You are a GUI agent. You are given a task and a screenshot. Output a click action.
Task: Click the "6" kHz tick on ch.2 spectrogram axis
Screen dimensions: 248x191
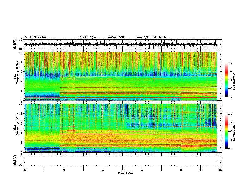(22, 123)
